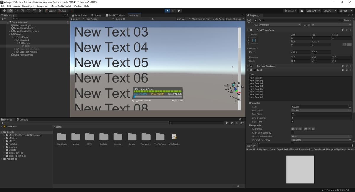Viewport: 355px width, 192px height.
Task: Toggle Maximize On Play
Action: tap(201, 19)
